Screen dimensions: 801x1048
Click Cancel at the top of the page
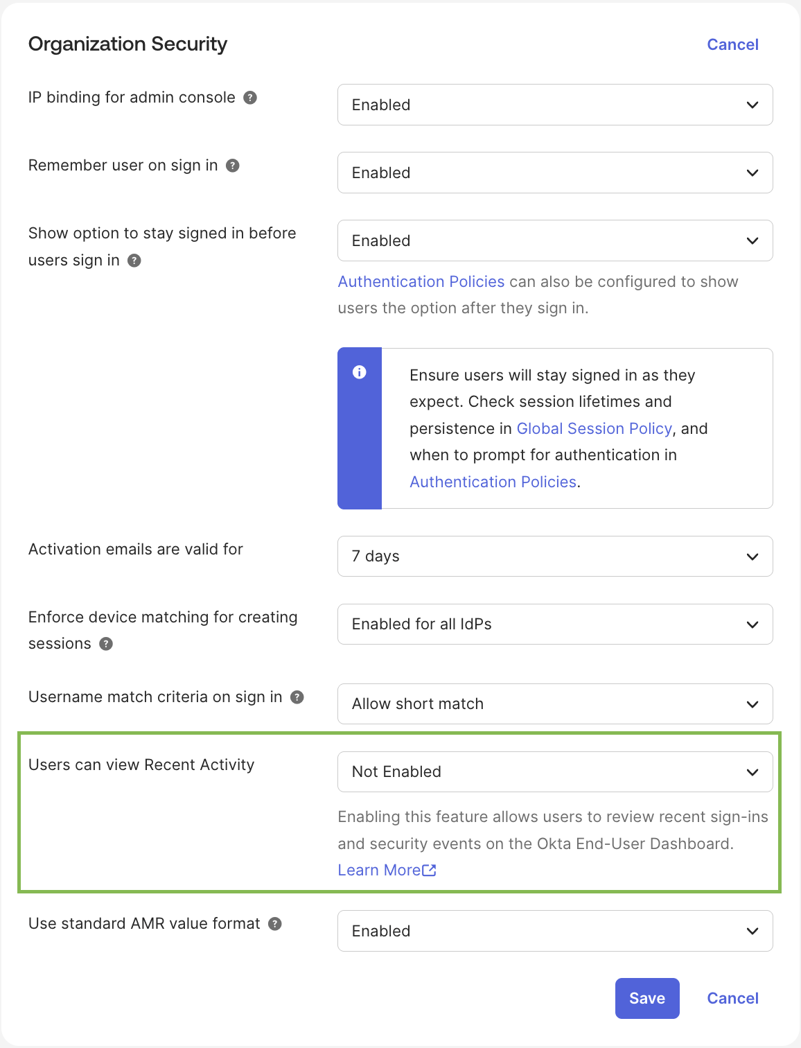(732, 44)
